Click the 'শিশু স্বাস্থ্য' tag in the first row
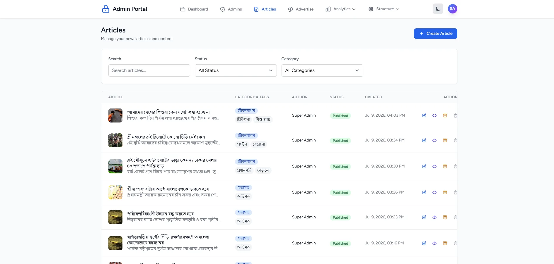The image size is (554, 264). coord(263,119)
